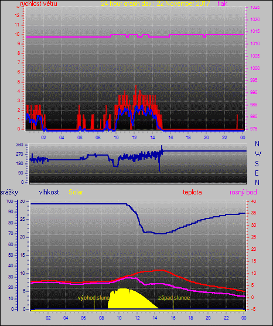Click the 'rychlost větru' wind speed label
The width and height of the screenshot is (273, 326).
pos(38,4)
